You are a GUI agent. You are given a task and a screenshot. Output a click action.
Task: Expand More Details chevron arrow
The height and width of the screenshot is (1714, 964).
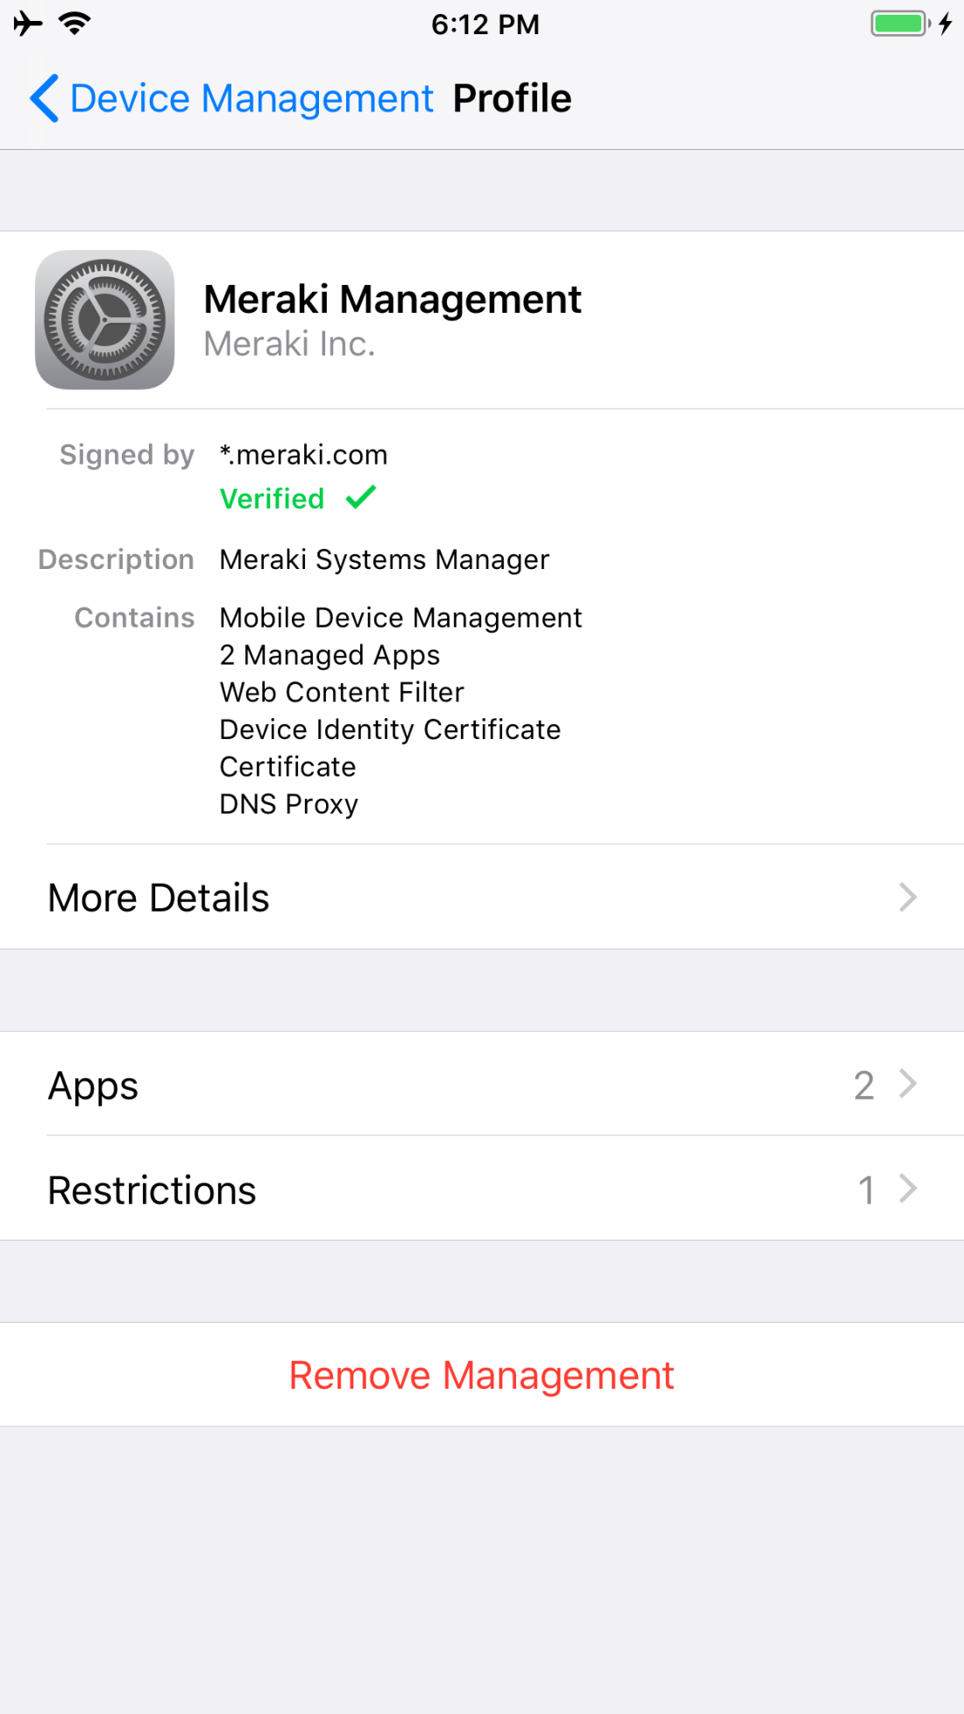tap(908, 897)
